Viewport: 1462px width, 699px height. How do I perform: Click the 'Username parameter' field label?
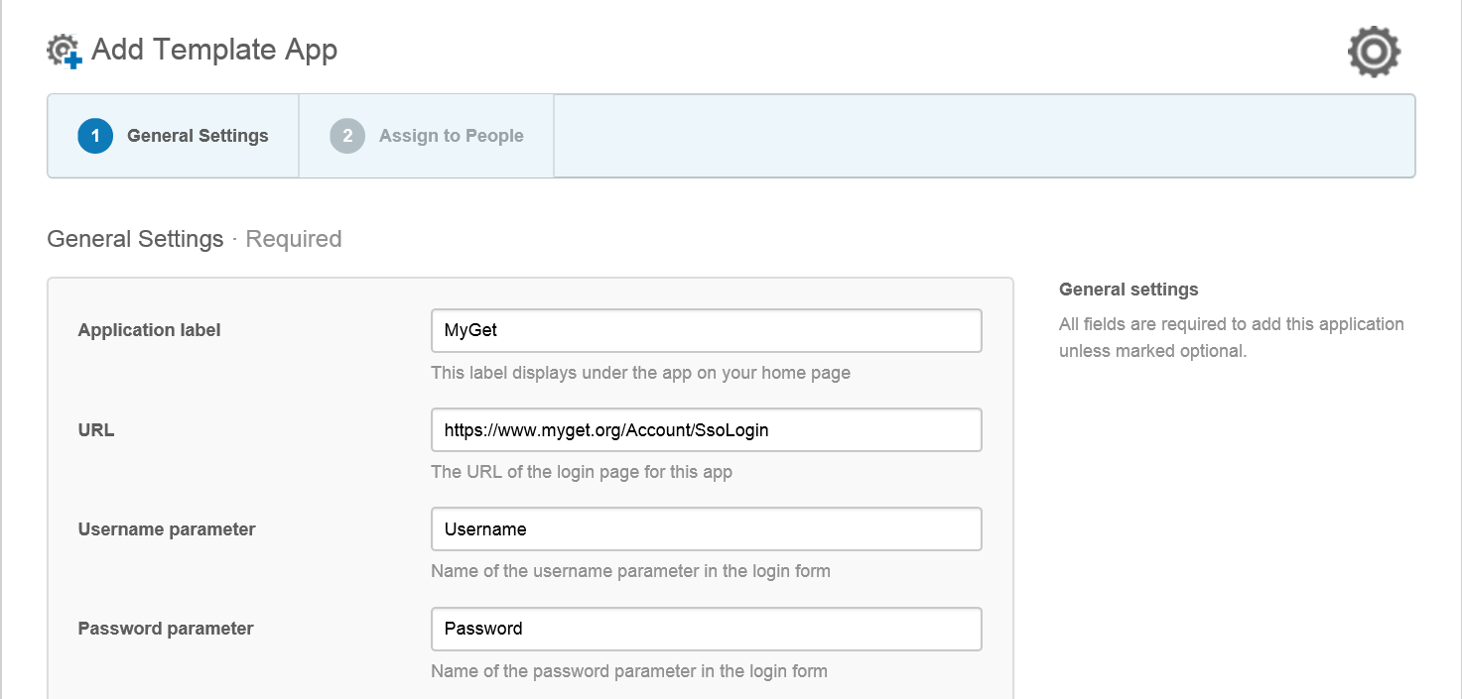pos(167,529)
